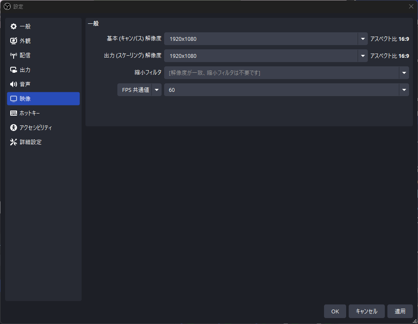Click the 音声 speaker icon
Viewport: 418px width, 324px height.
[13, 84]
